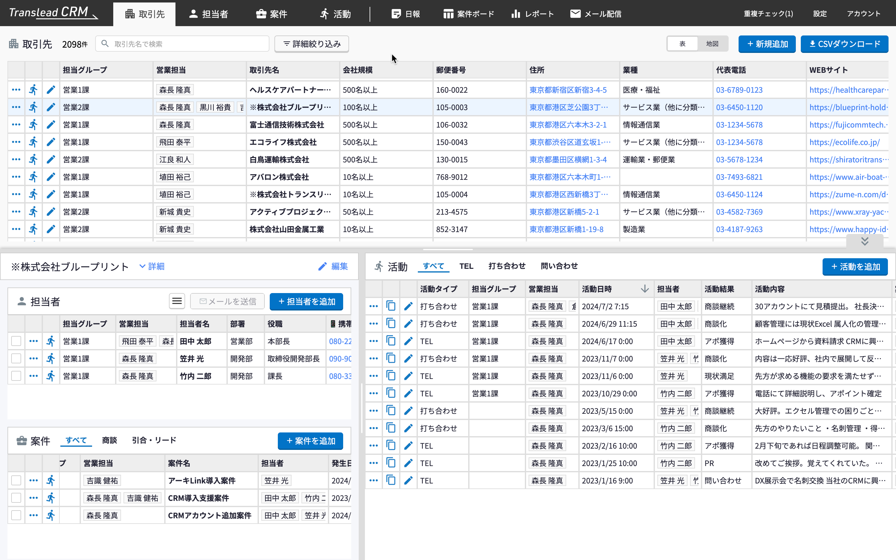The image size is (896, 560).
Task: Toggle the sort arrow on 活動日時 column
Action: (x=645, y=288)
